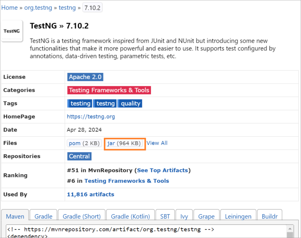Select the testing tag
301x238 pixels.
(80, 103)
